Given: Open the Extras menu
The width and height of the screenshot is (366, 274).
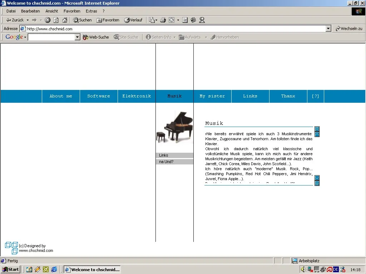Looking at the screenshot, I should coord(91,11).
